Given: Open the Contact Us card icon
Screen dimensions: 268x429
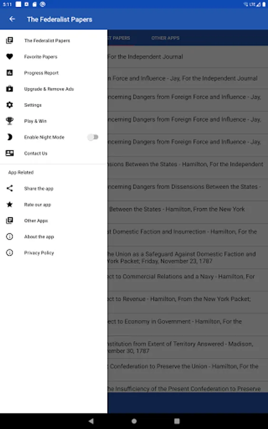Looking at the screenshot, I should coord(10,153).
